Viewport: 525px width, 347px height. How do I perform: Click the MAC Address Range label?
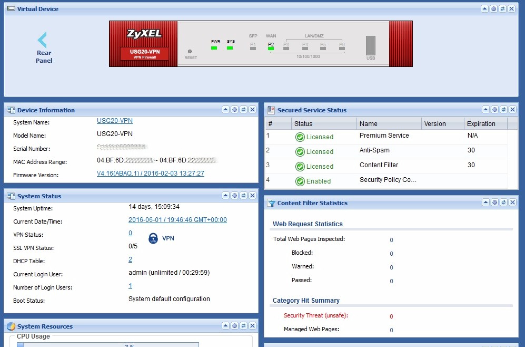click(40, 162)
